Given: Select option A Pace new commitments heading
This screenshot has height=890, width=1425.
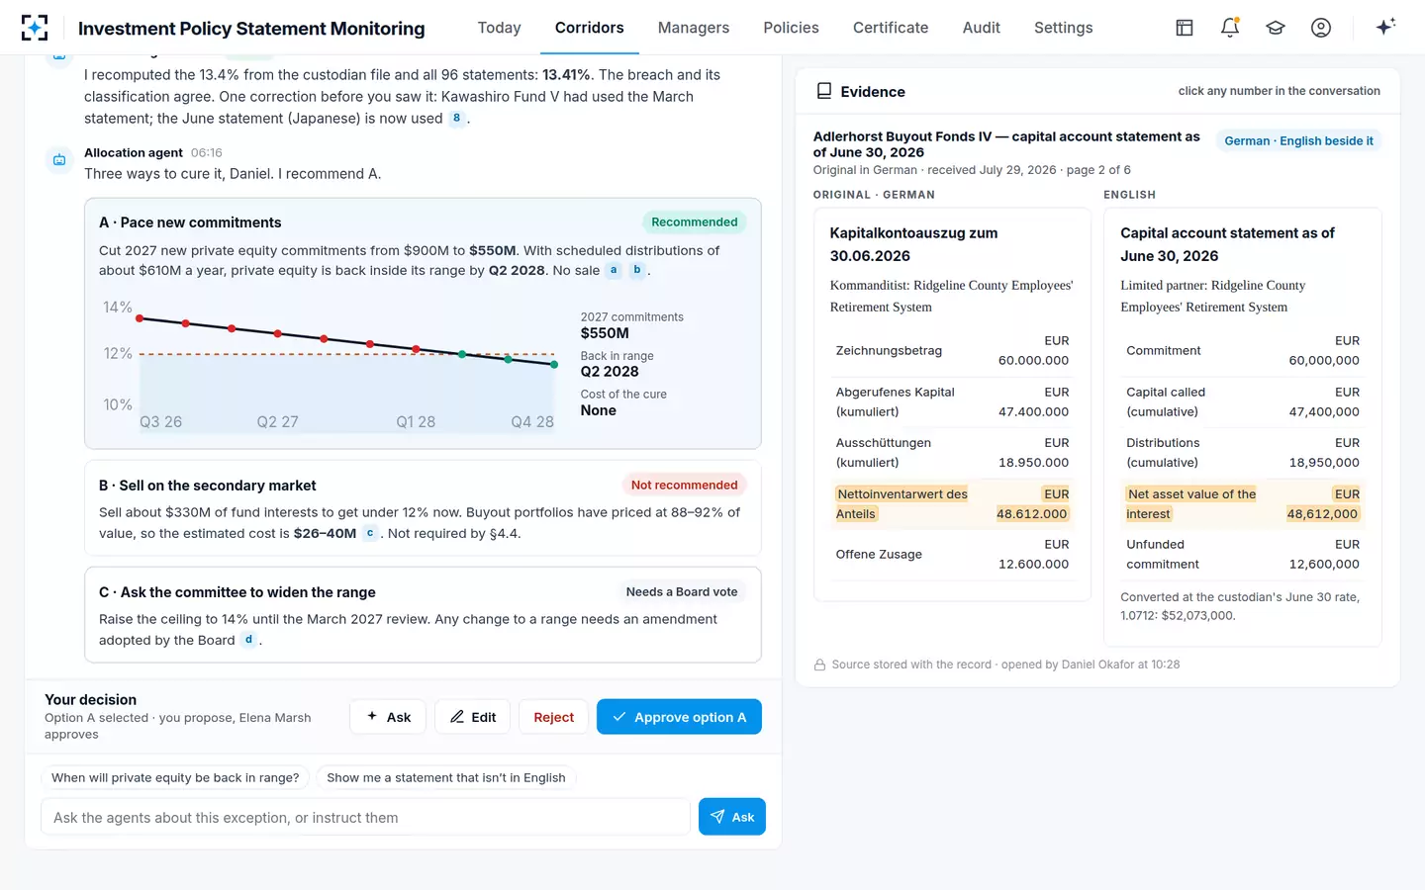Looking at the screenshot, I should coord(190,222).
